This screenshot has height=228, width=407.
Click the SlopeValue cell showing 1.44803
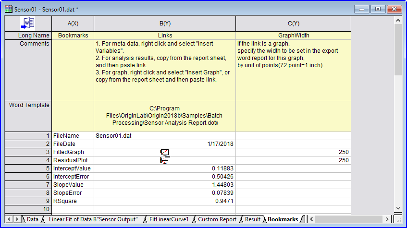coord(164,185)
